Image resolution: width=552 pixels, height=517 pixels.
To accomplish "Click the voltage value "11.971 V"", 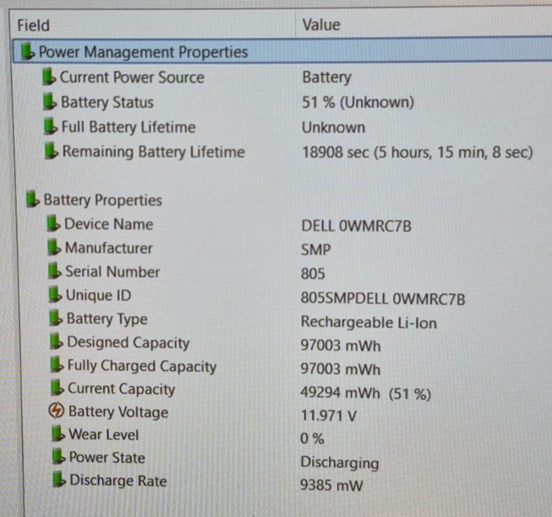I will 328,415.
